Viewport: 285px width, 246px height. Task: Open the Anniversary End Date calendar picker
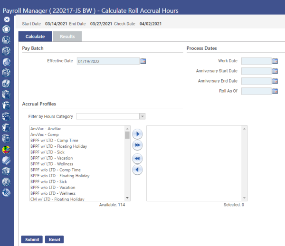click(x=275, y=81)
